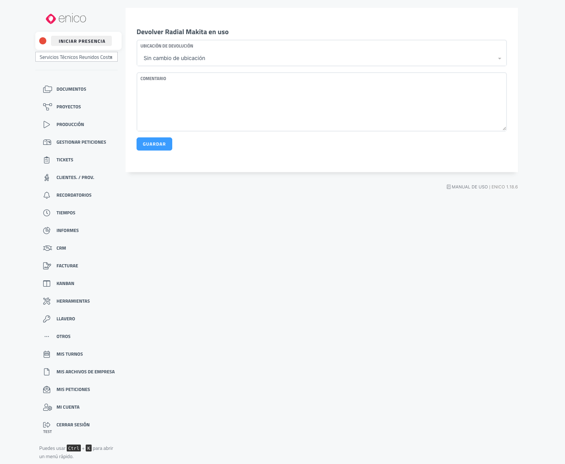Click the CRM handshake icon
The width and height of the screenshot is (565, 464).
(x=47, y=248)
